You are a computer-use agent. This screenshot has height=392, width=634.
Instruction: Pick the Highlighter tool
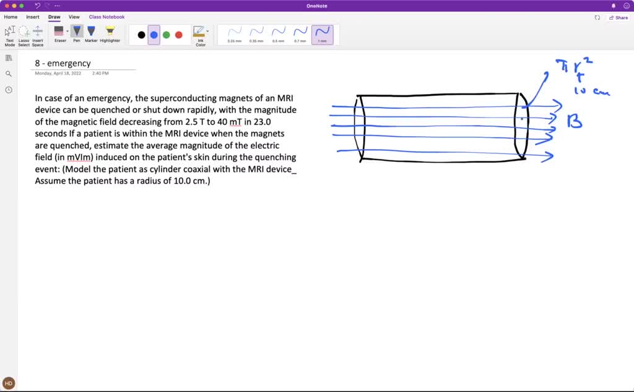pyautogui.click(x=110, y=33)
